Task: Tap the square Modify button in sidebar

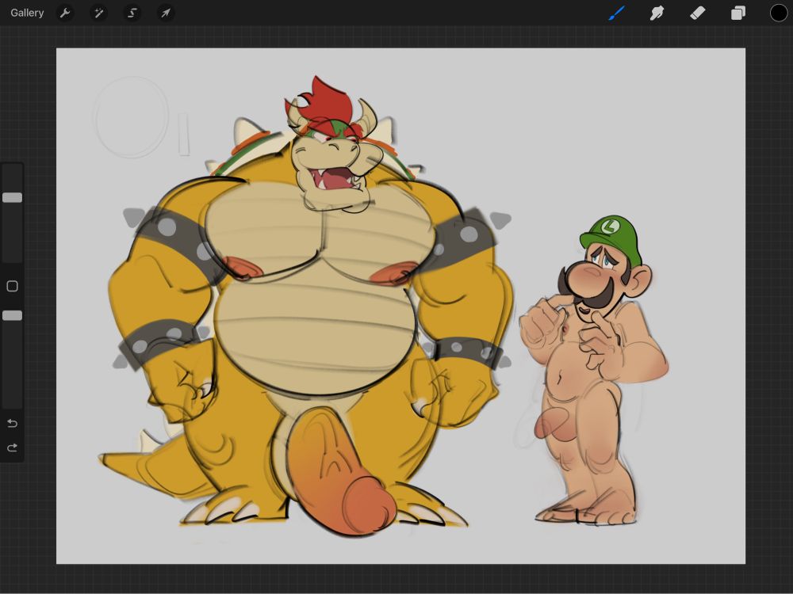Action: (12, 287)
